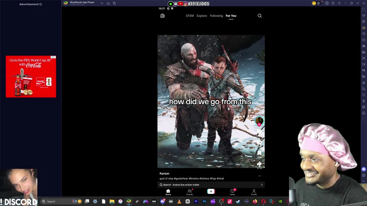
Task: Open BlueStacks help question icon
Action: click(x=333, y=3)
